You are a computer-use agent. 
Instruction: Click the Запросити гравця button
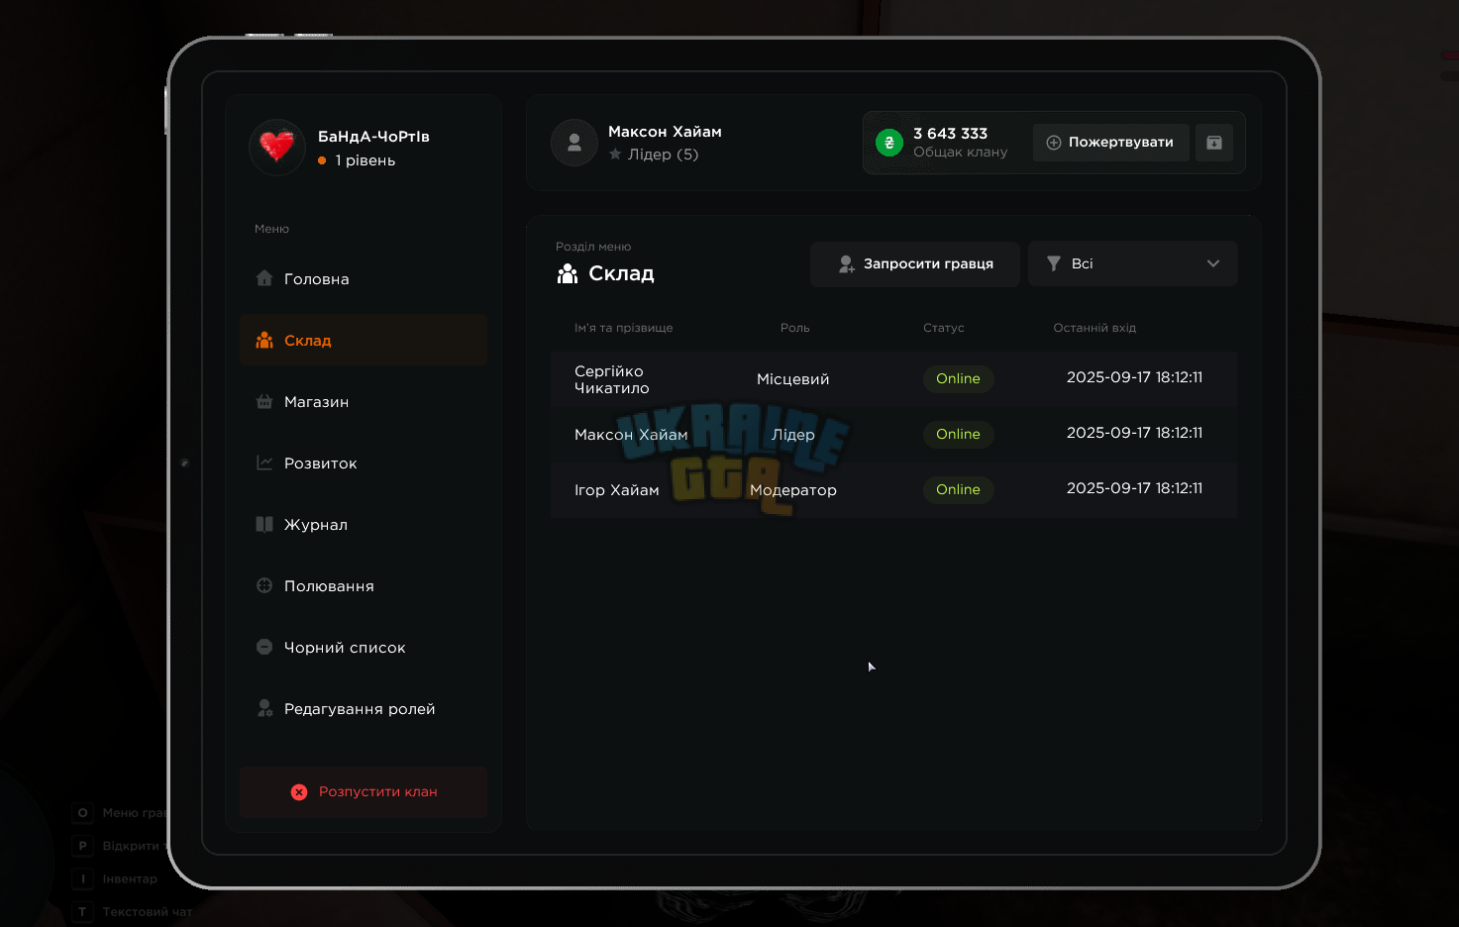tap(915, 264)
